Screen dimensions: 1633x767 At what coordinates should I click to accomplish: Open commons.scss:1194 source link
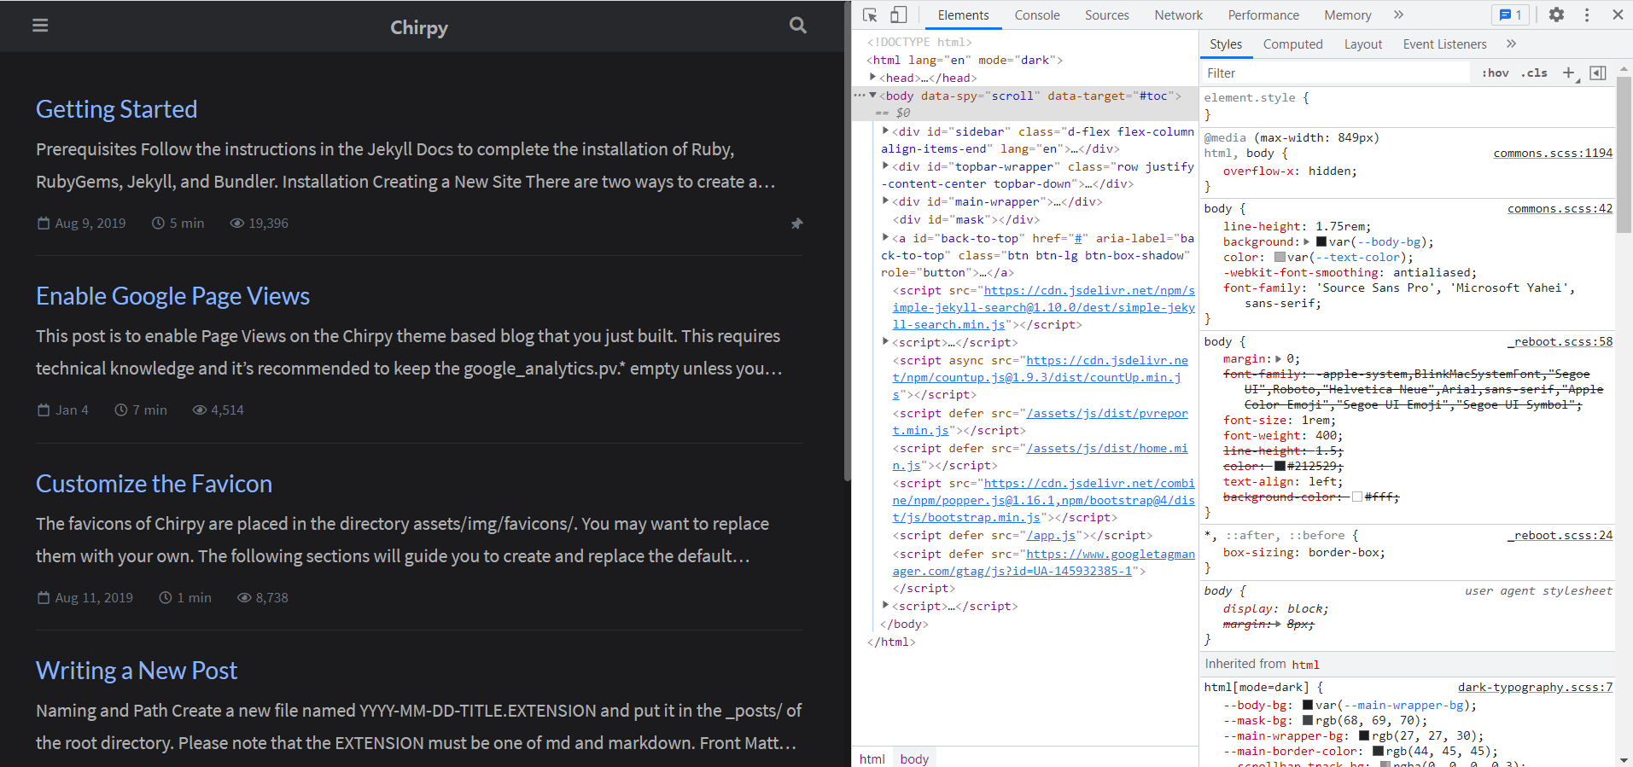(x=1552, y=154)
